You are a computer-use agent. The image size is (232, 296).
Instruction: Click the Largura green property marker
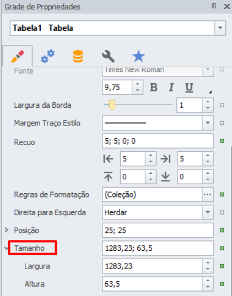[222, 266]
